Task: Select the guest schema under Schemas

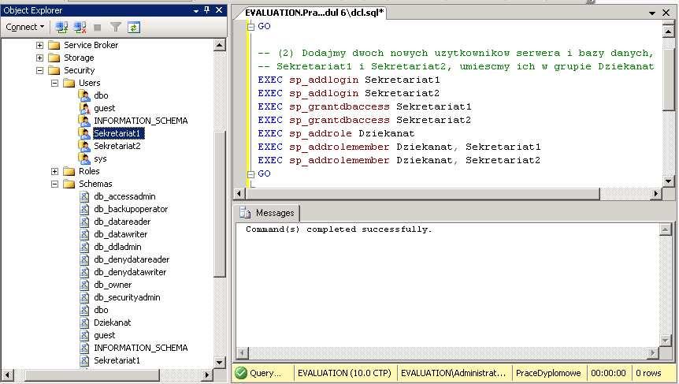Action: click(x=104, y=335)
